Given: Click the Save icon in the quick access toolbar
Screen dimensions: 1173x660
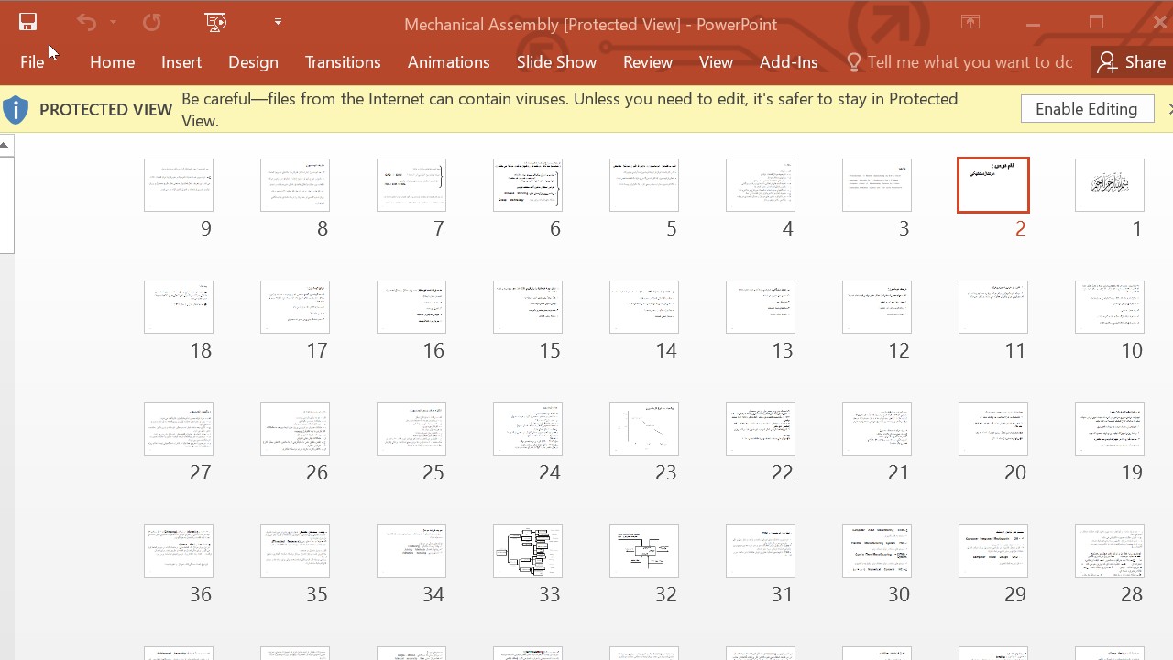Looking at the screenshot, I should [x=27, y=23].
